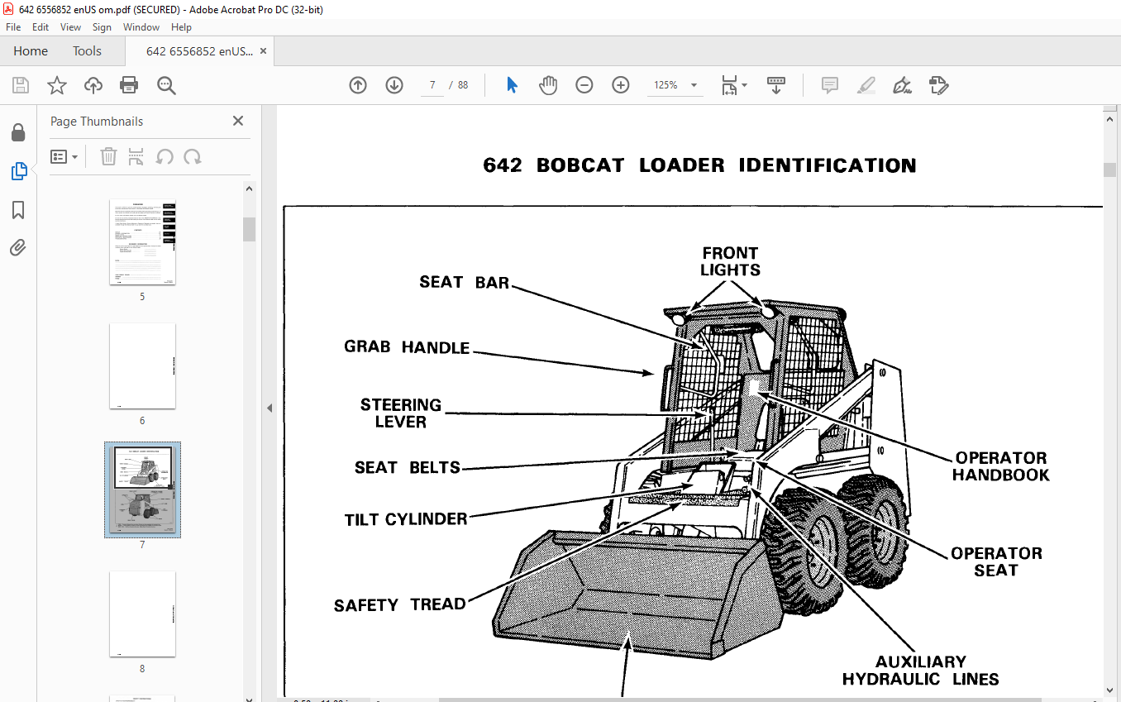Upload file to cloud icon

93,85
